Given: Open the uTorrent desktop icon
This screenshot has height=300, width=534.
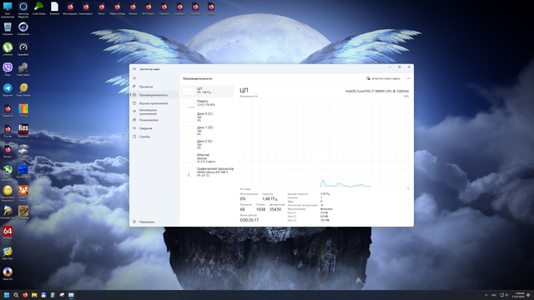Looking at the screenshot, I should [x=8, y=49].
